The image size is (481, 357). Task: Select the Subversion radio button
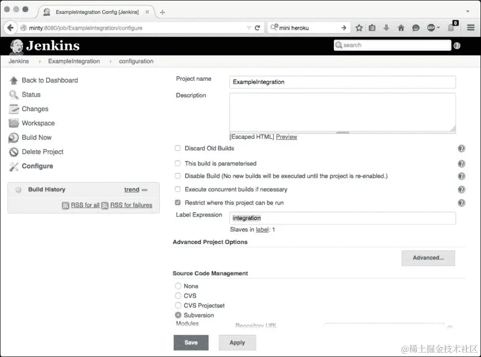(x=178, y=315)
